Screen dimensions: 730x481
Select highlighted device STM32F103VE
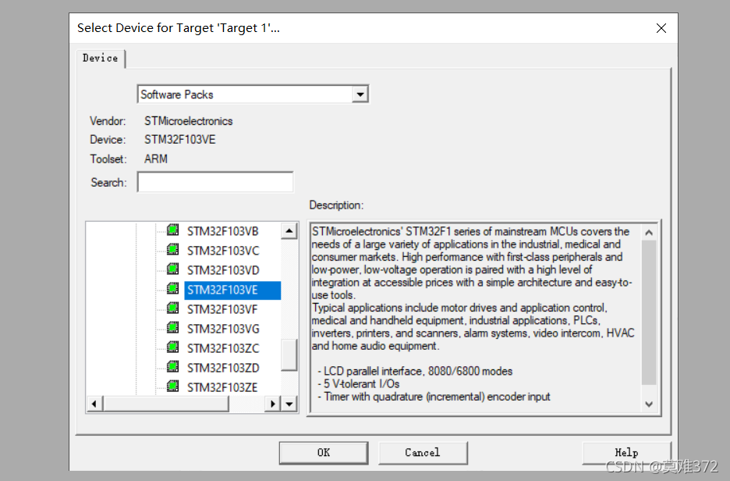pyautogui.click(x=232, y=290)
